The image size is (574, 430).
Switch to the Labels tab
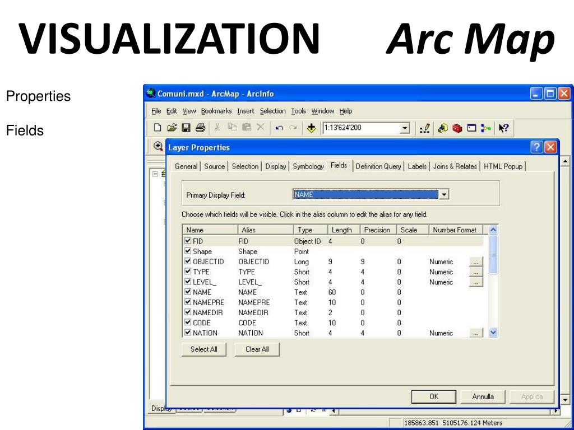(417, 166)
